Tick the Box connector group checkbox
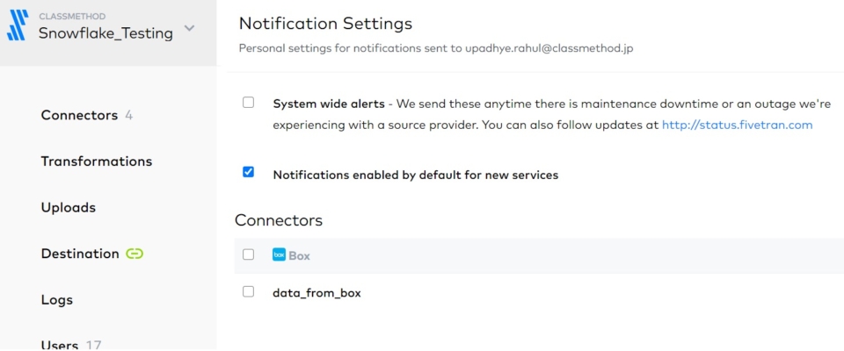This screenshot has height=351, width=844. click(x=249, y=255)
